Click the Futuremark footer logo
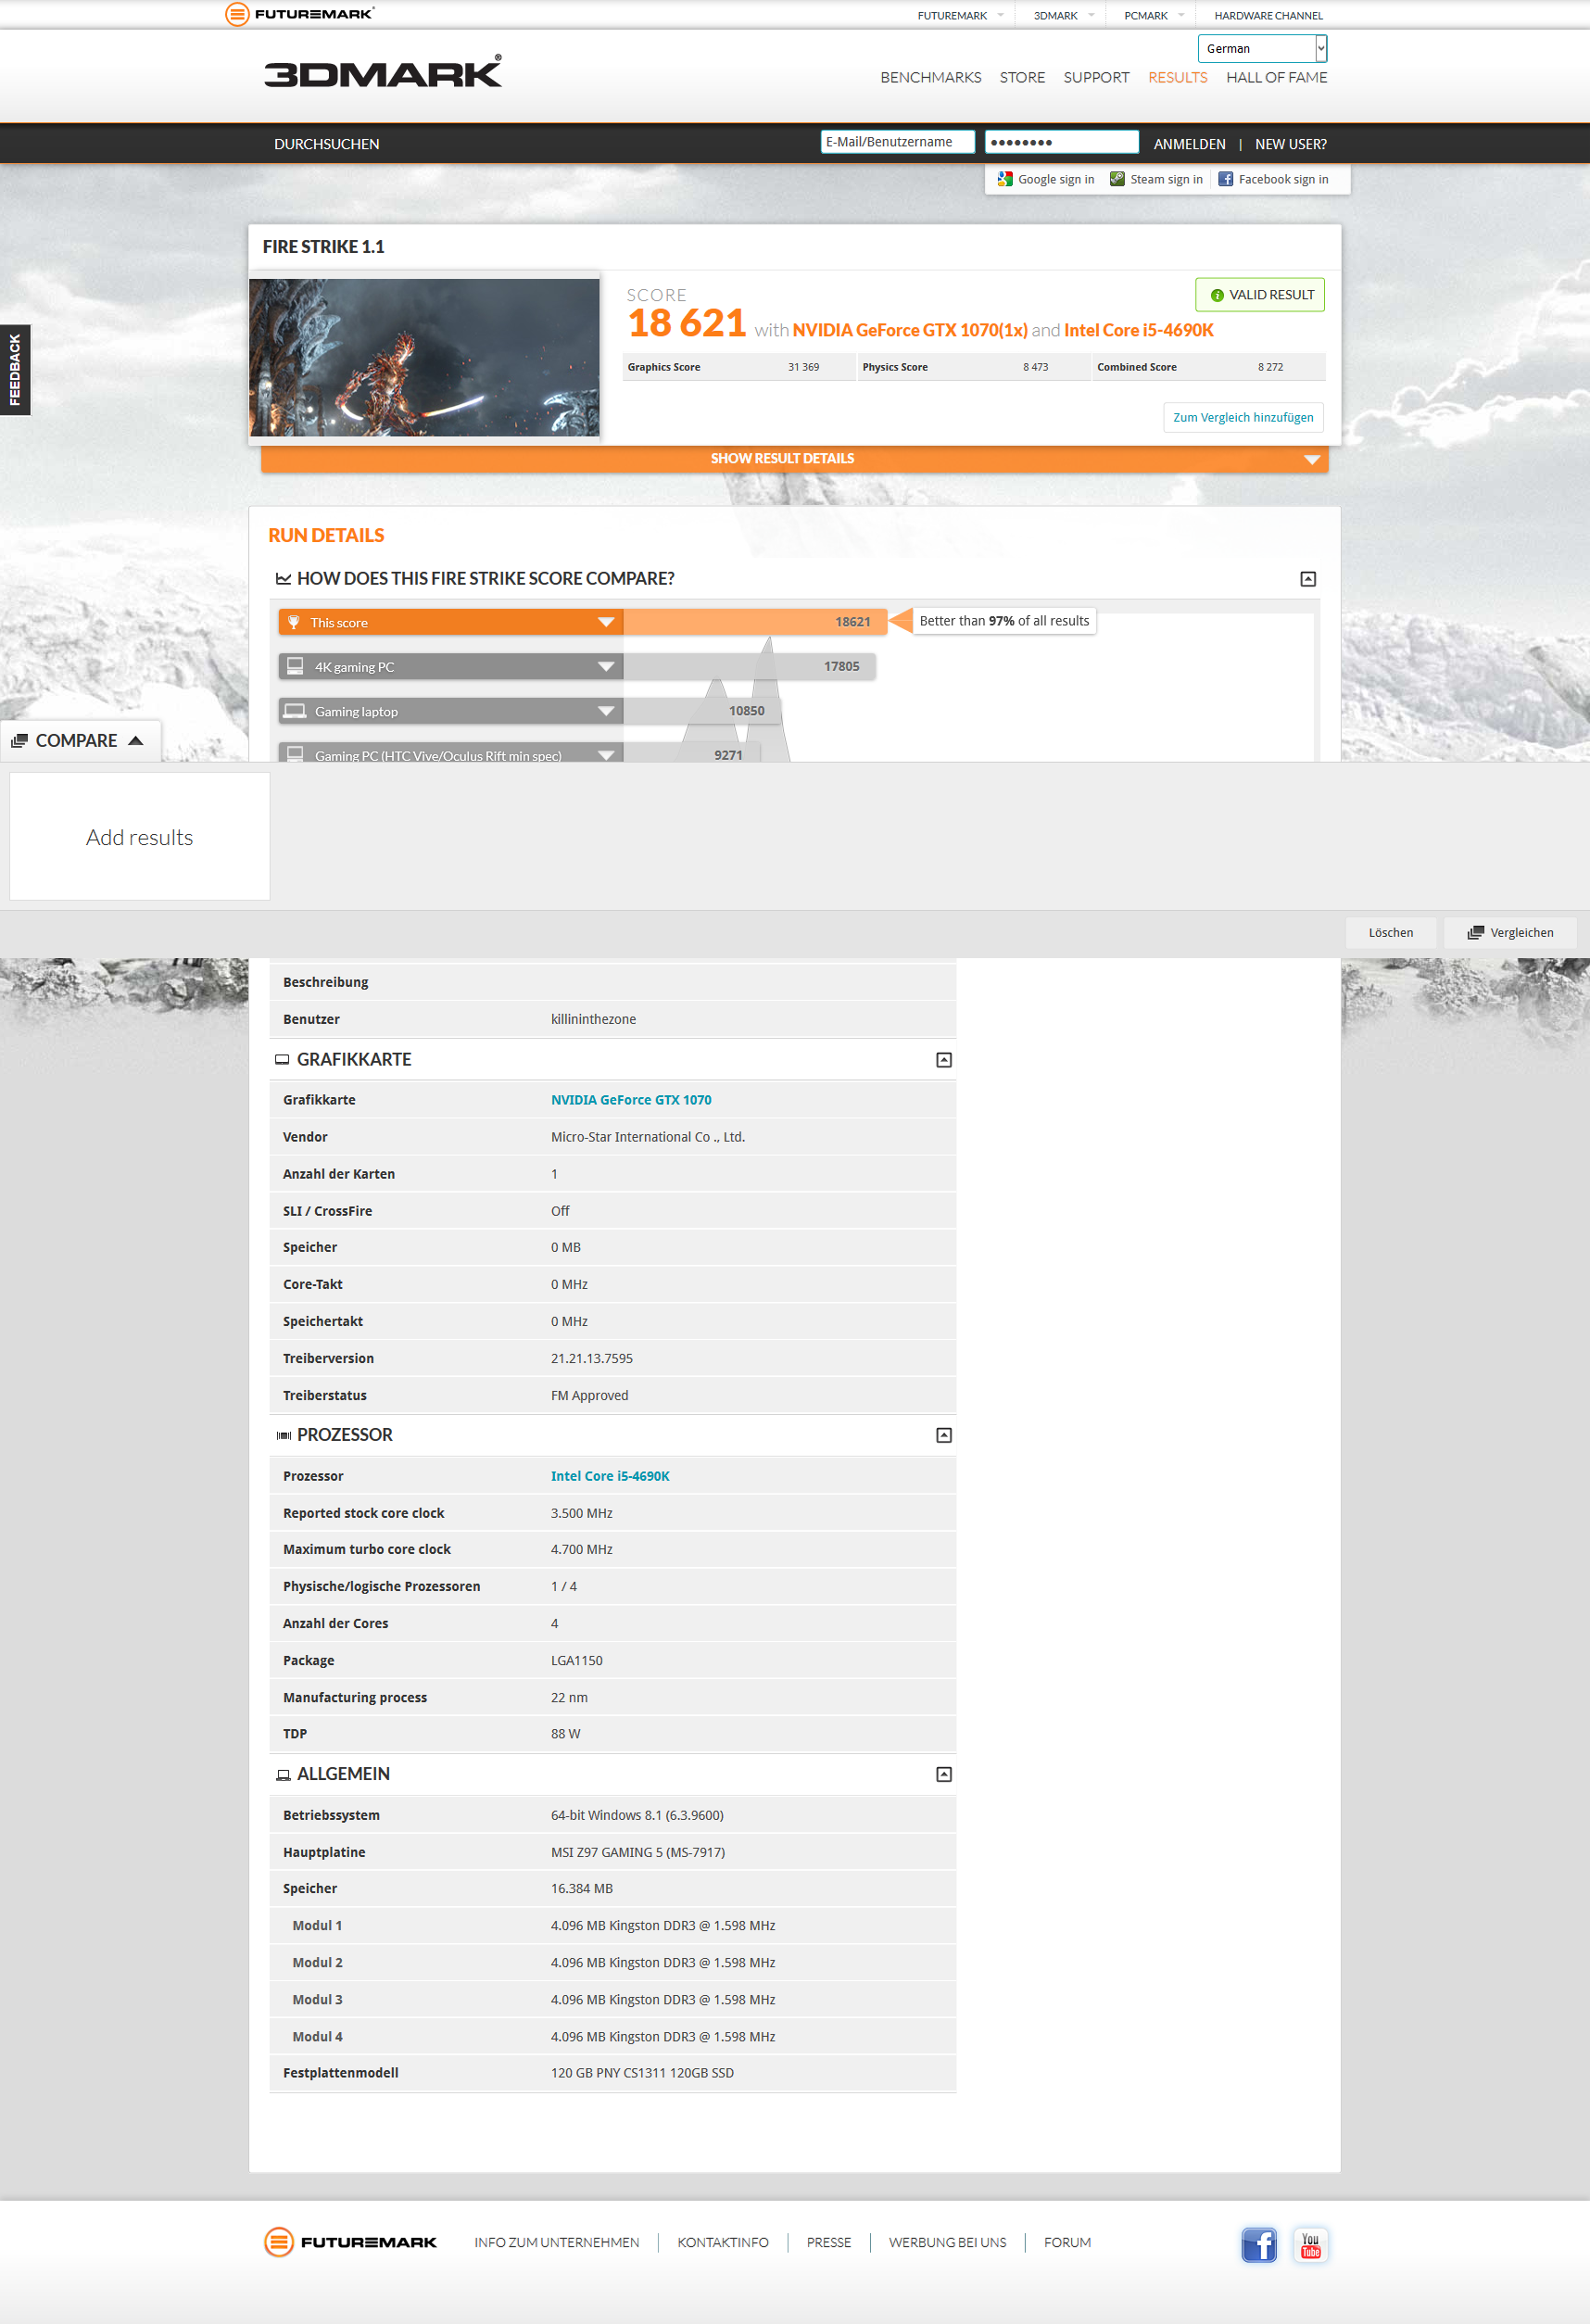Image resolution: width=1590 pixels, height=2324 pixels. pos(350,2242)
